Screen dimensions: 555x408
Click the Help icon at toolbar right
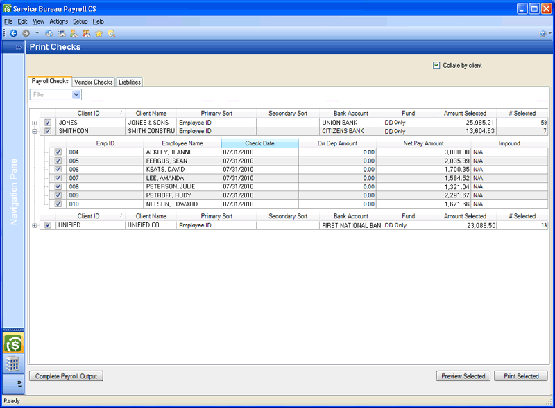point(543,33)
